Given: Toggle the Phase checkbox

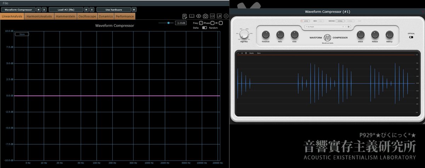Looking at the screenshot, I should (212, 23).
